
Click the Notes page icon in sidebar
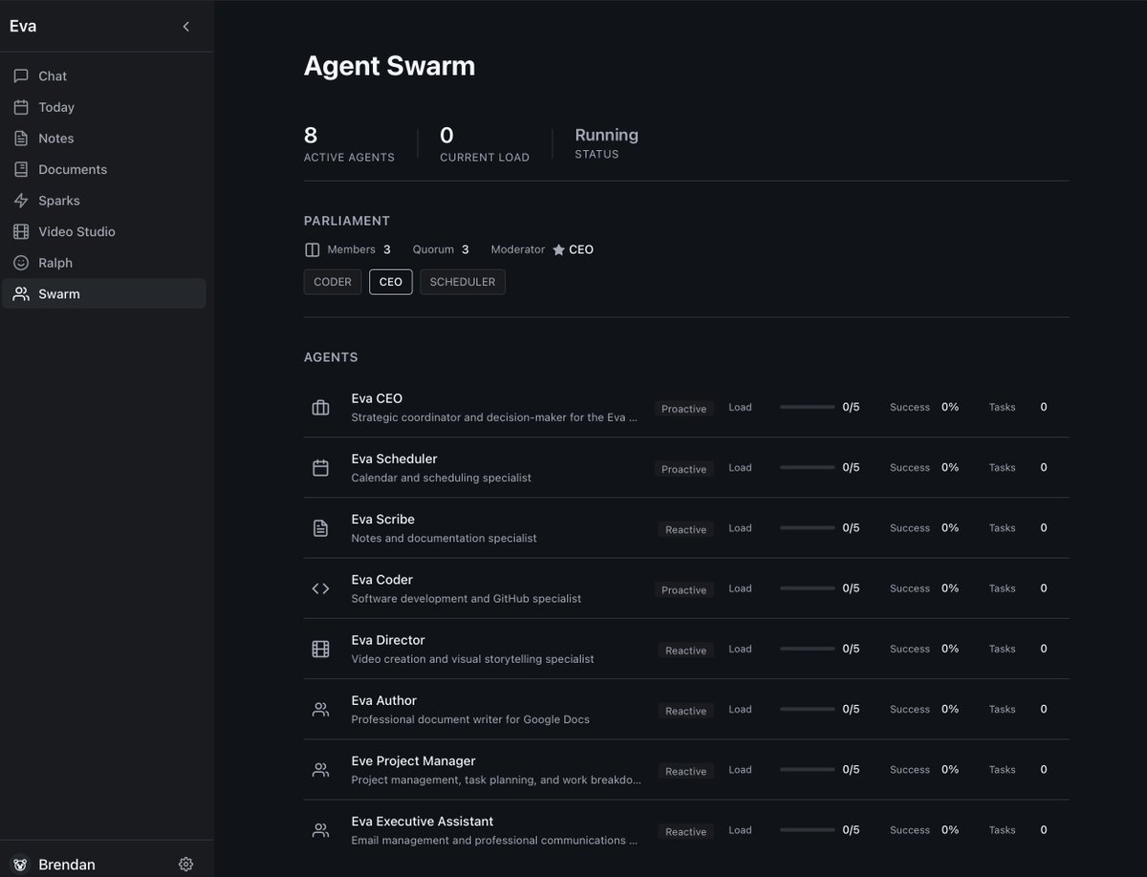21,139
